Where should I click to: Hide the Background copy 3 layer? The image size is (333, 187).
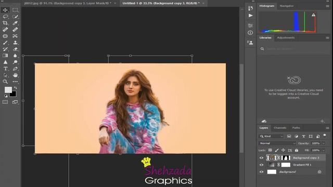click(x=261, y=158)
